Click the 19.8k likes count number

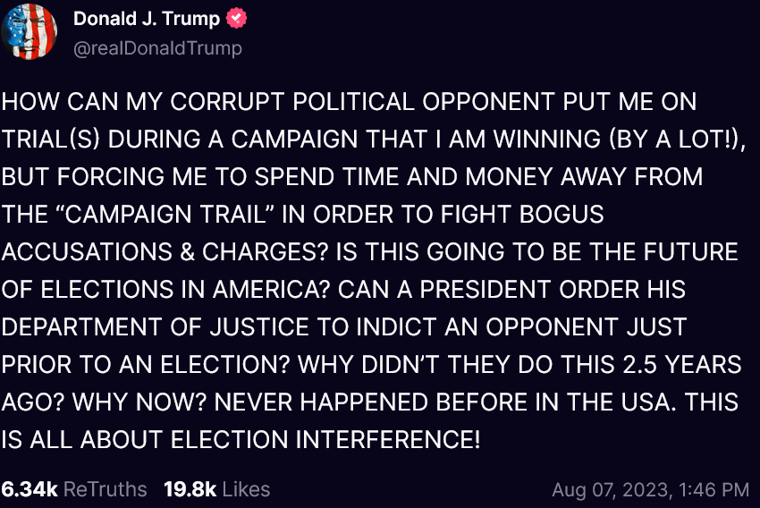(x=190, y=489)
